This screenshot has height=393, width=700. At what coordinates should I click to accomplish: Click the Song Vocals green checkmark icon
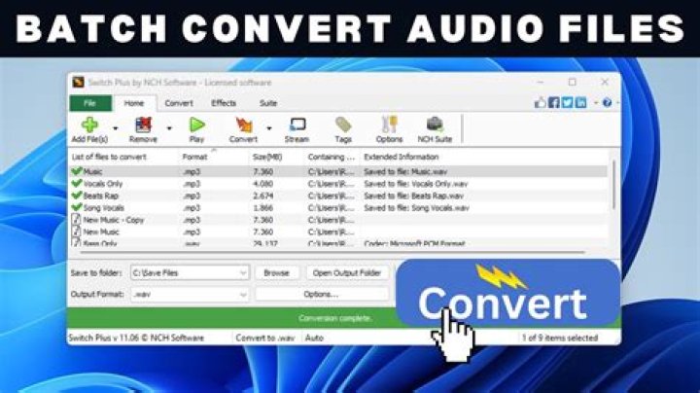77,207
